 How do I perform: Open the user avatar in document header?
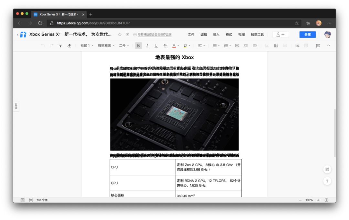328,35
